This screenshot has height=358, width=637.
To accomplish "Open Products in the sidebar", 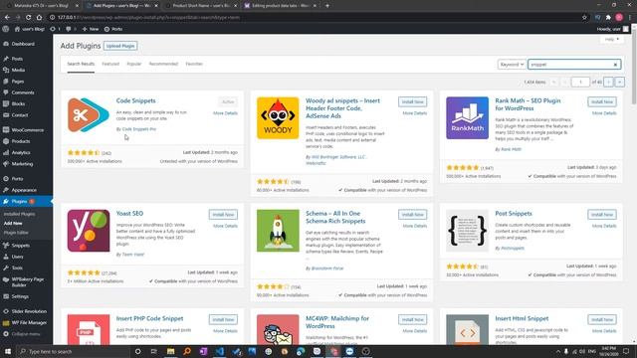I will 21,141.
